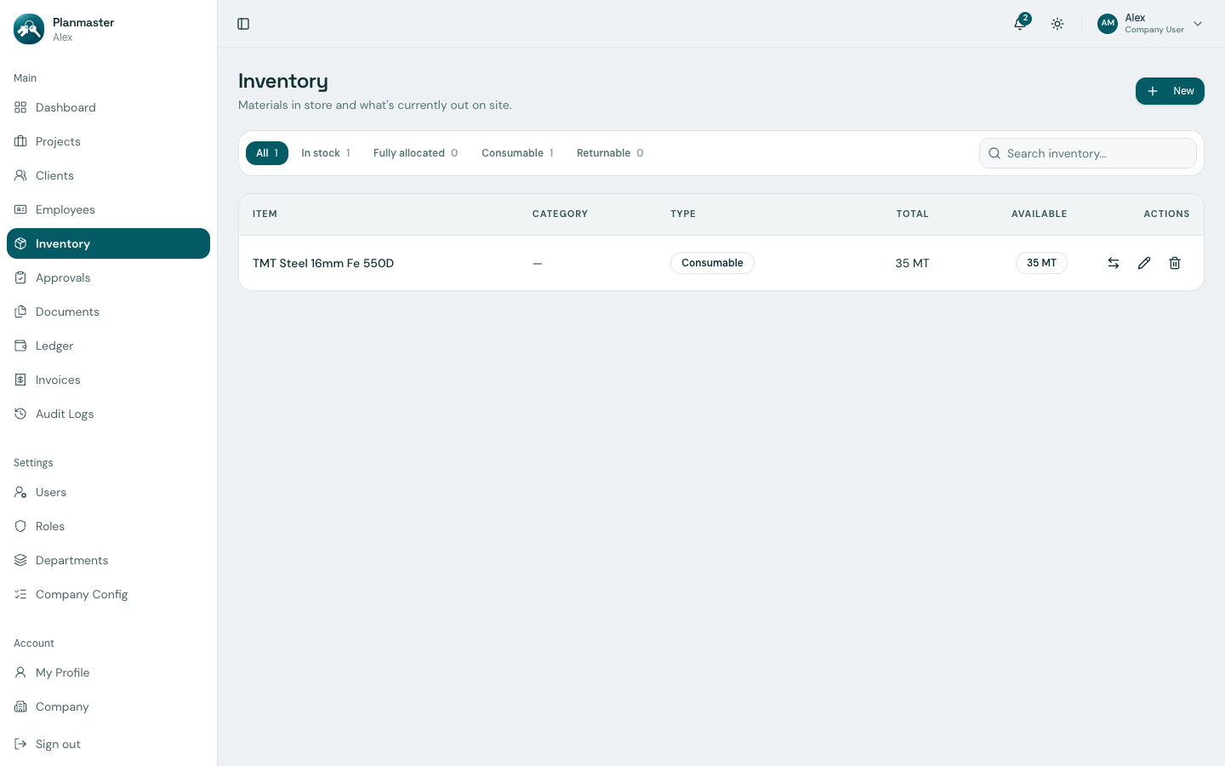The width and height of the screenshot is (1225, 766).
Task: Go to Company account page
Action: pyautogui.click(x=108, y=706)
